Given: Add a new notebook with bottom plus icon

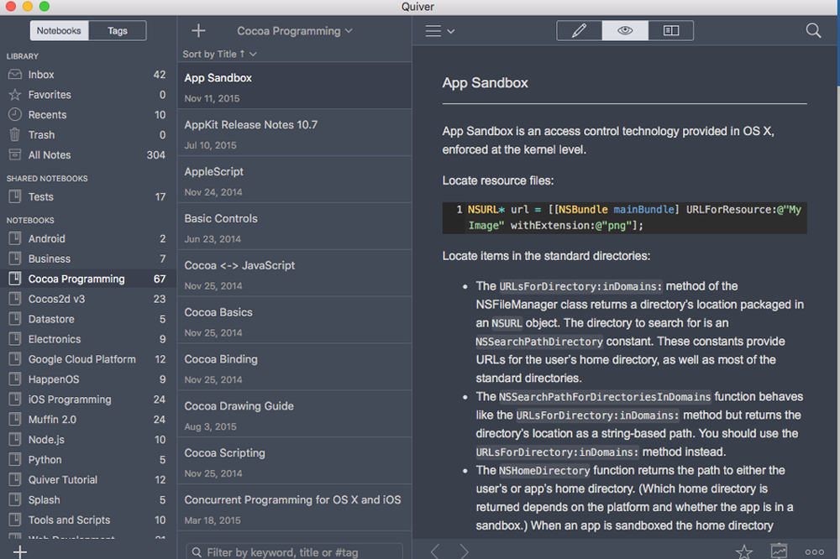Looking at the screenshot, I should (x=20, y=551).
